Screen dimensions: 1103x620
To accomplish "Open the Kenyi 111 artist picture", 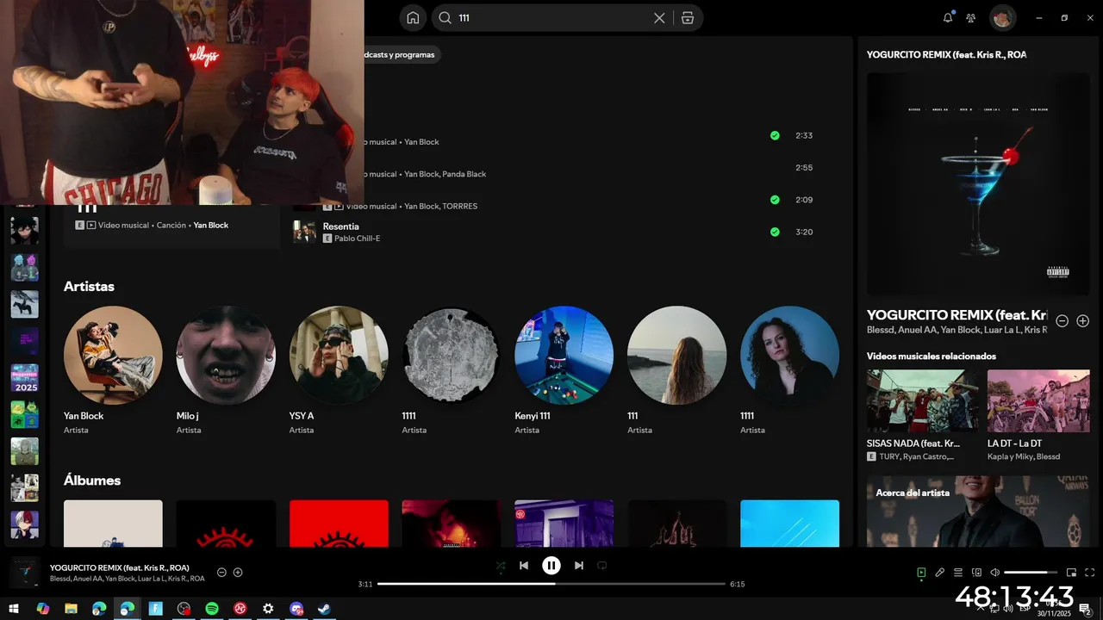I will click(x=564, y=356).
